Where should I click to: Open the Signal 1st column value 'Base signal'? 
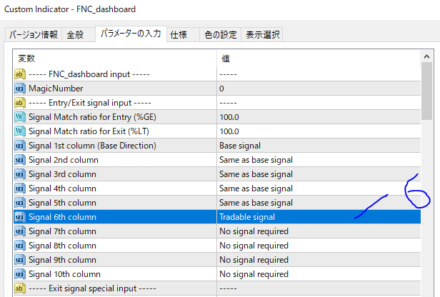point(318,146)
